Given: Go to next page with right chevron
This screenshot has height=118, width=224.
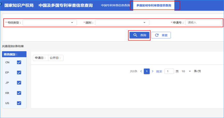Looking at the screenshot, I should (x=153, y=71).
